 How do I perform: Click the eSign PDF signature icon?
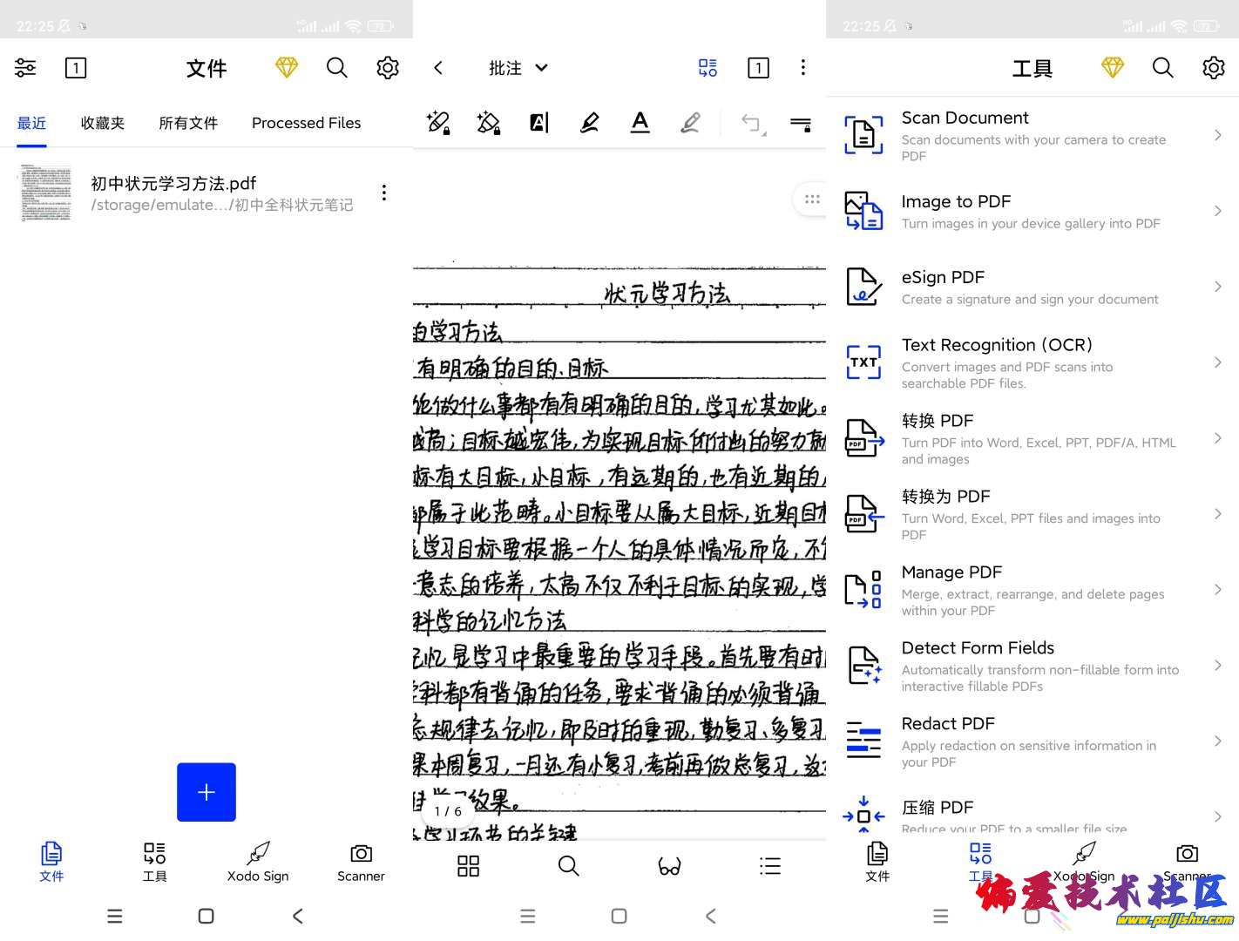point(863,287)
